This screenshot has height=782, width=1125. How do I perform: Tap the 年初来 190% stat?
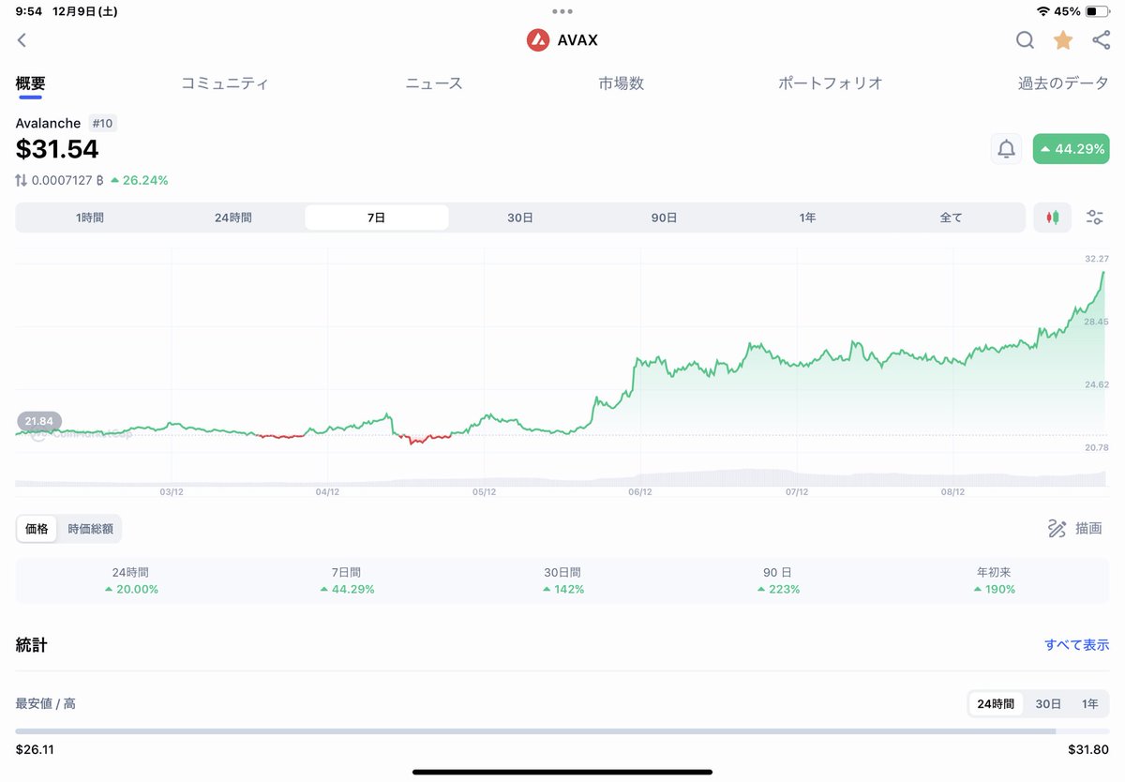coord(994,580)
